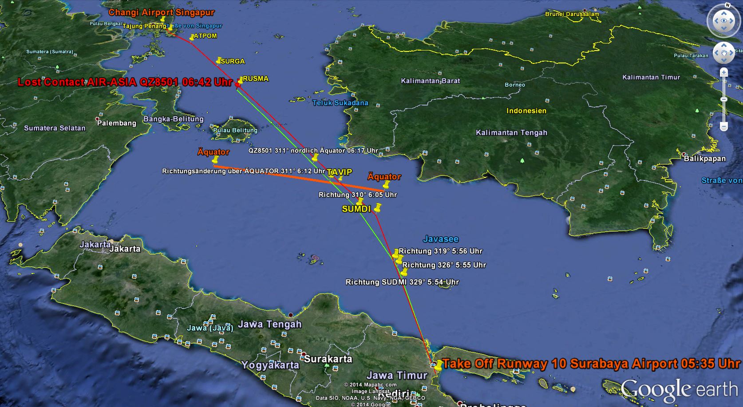Viewport: 743px width, 407px height.
Task: Click the Sumatera Selatan label
Action: point(55,128)
